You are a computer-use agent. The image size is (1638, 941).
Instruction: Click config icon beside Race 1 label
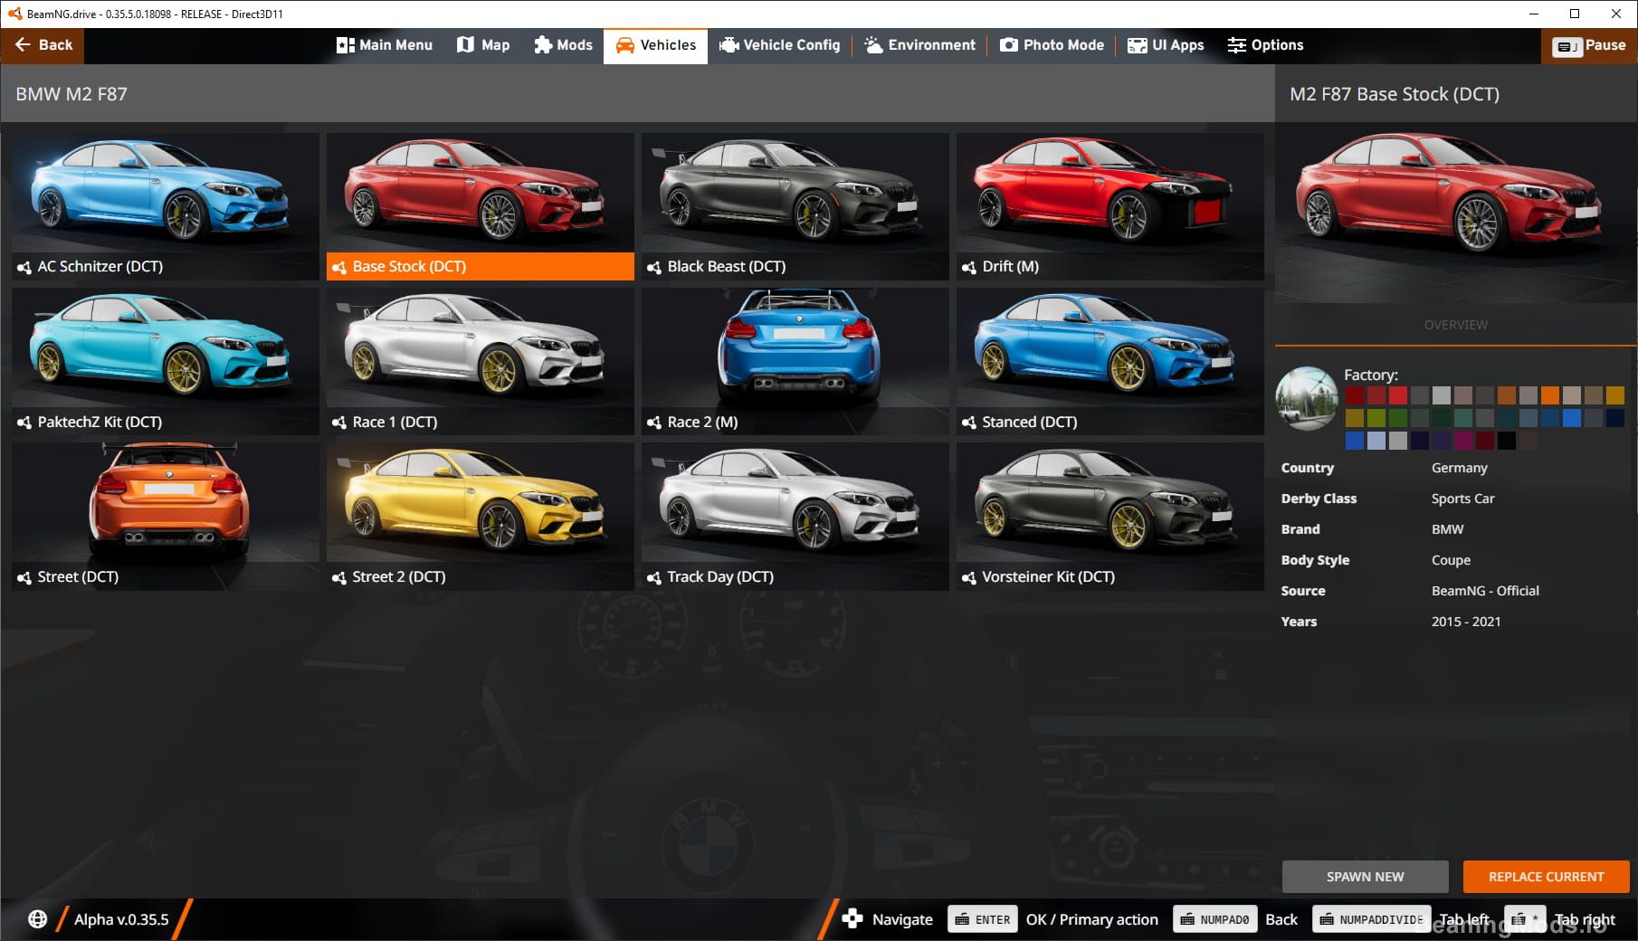(339, 423)
